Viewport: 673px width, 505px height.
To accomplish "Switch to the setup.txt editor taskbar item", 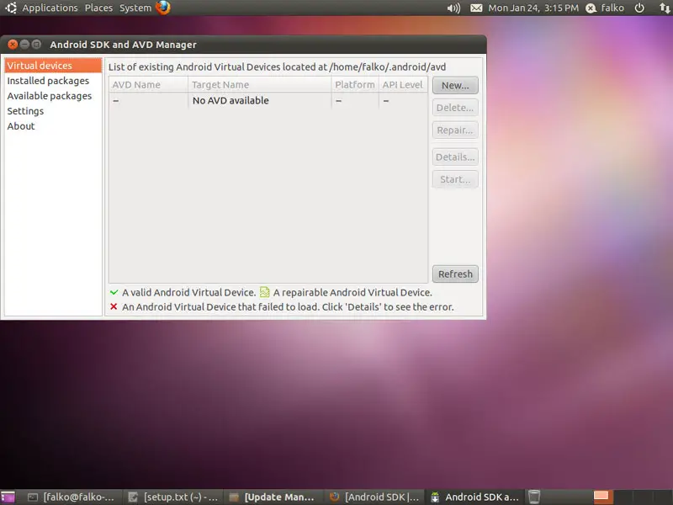I will pyautogui.click(x=173, y=497).
